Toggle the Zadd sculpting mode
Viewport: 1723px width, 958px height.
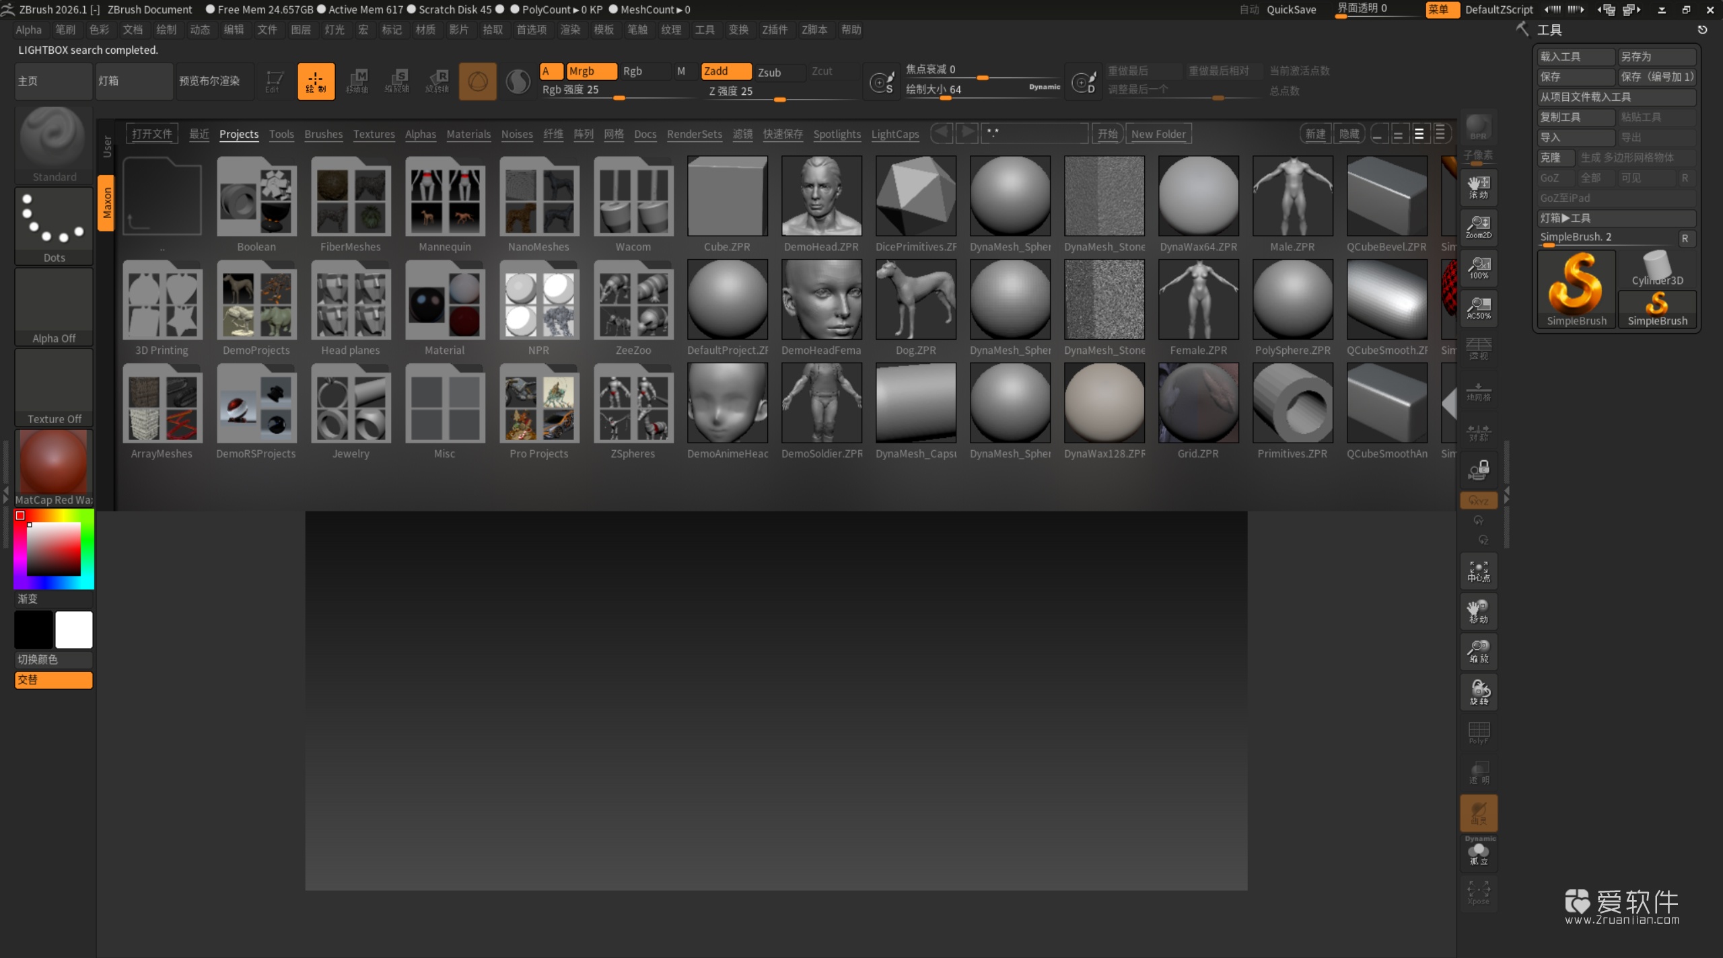tap(725, 71)
